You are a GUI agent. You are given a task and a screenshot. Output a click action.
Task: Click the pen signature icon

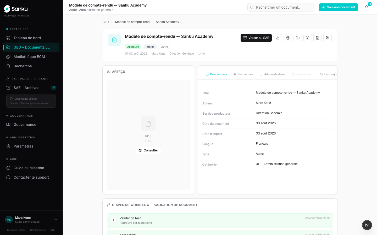point(328,38)
